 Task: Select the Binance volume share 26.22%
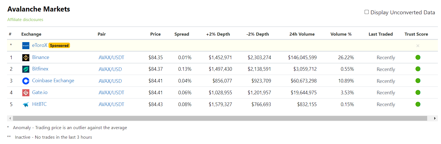click(x=346, y=58)
